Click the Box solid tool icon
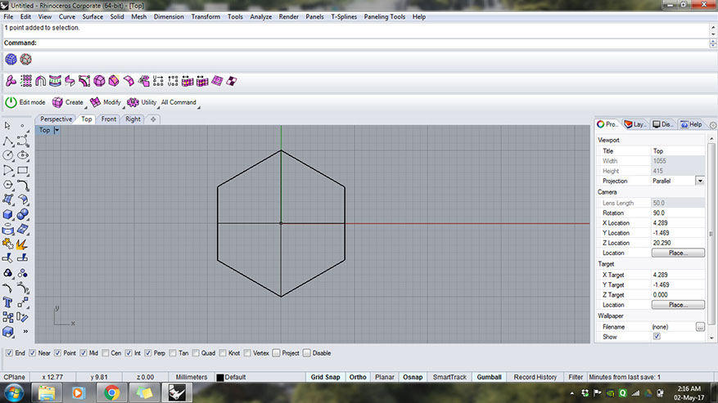The image size is (718, 403). (8, 214)
